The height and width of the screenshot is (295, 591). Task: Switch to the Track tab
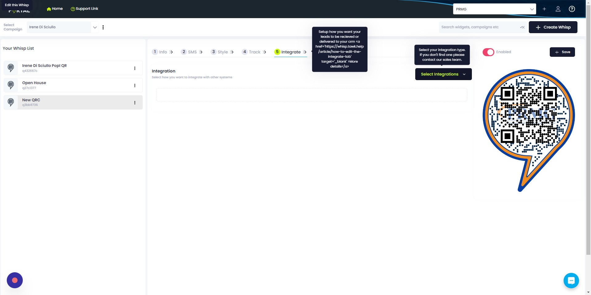coord(254,52)
